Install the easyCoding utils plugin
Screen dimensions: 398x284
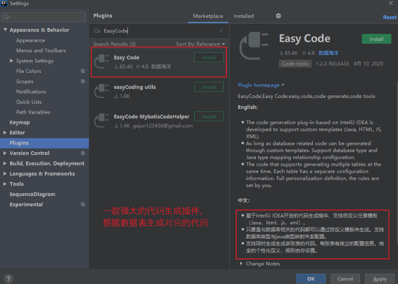(x=209, y=87)
